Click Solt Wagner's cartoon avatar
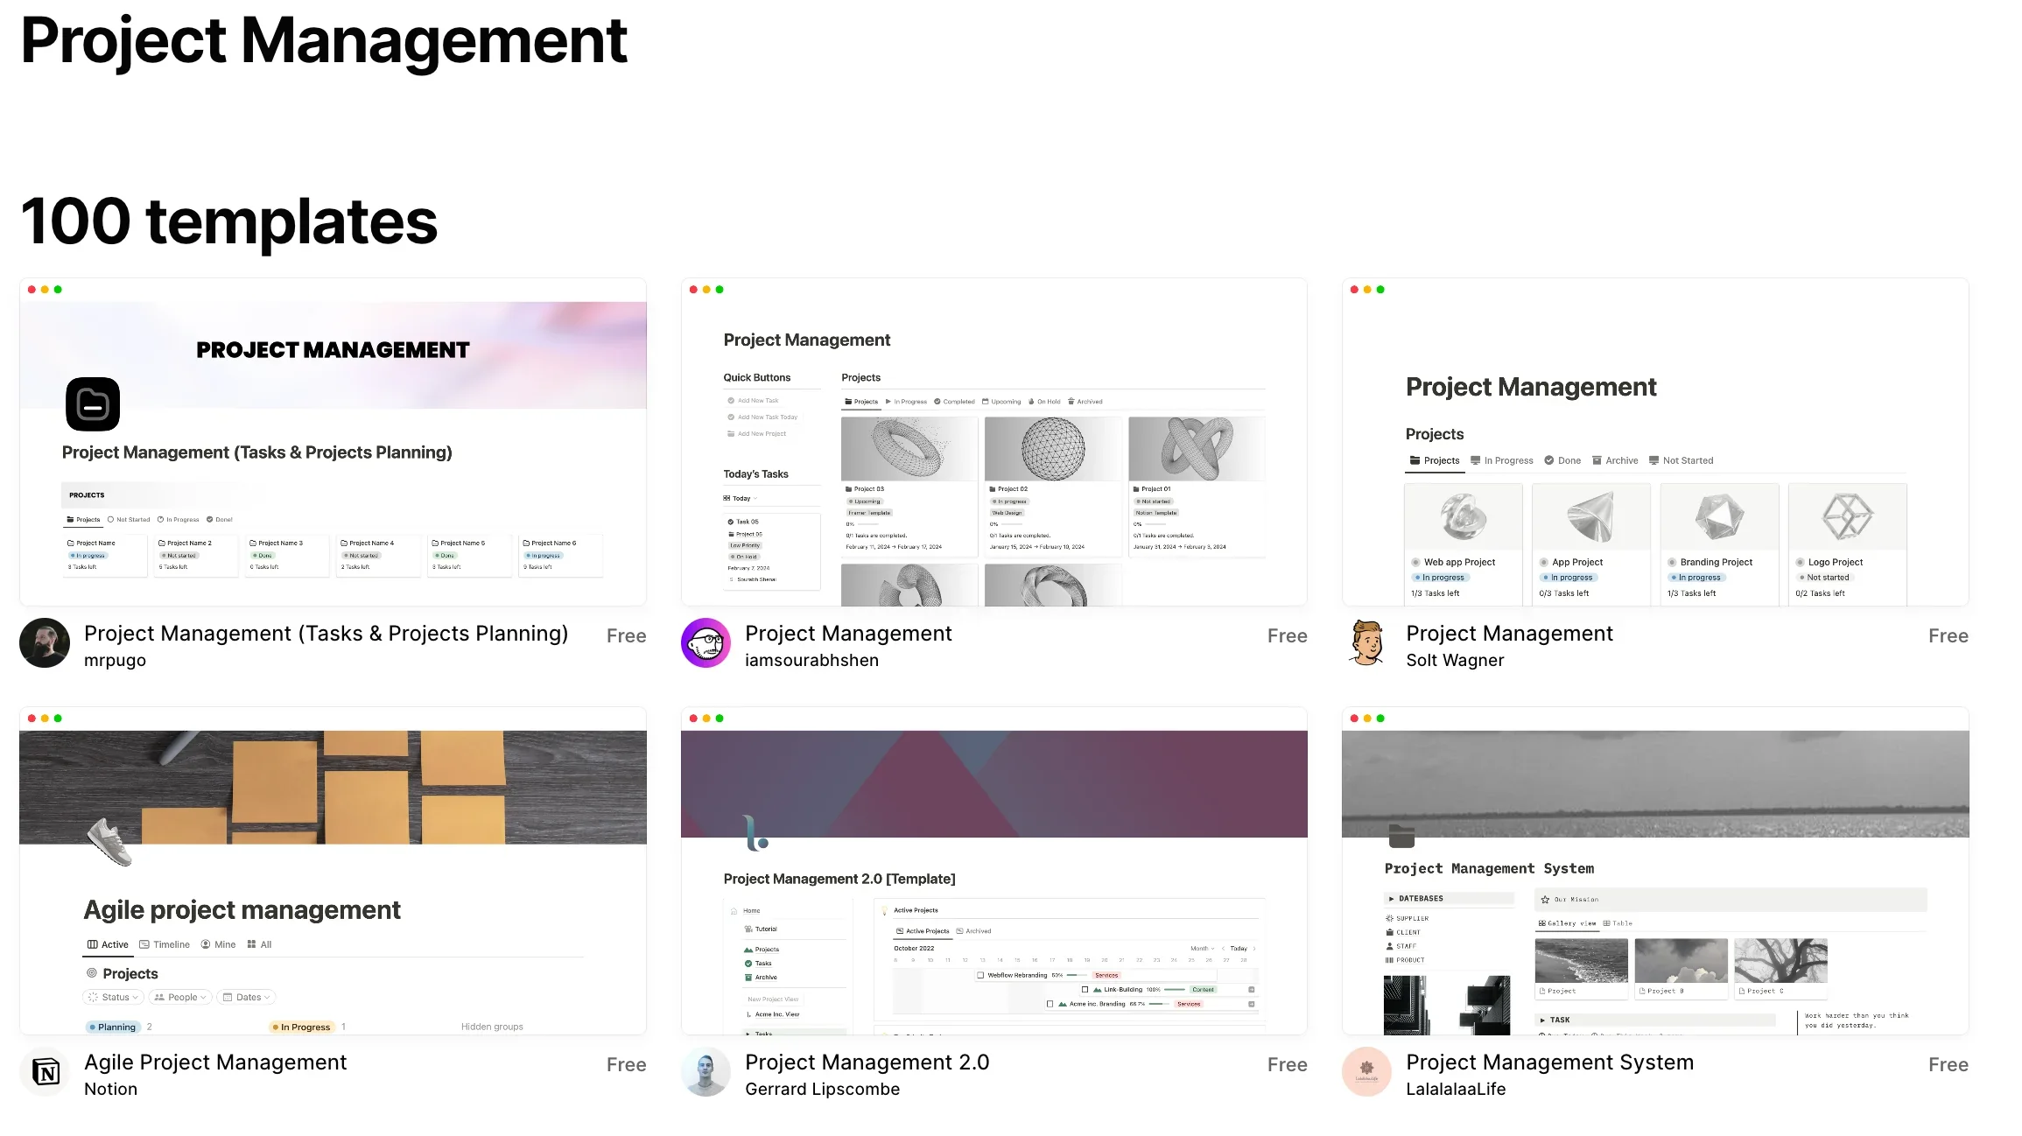The width and height of the screenshot is (2022, 1136). [x=1366, y=643]
